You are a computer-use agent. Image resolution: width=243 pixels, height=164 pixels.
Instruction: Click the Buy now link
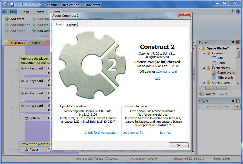point(166,133)
